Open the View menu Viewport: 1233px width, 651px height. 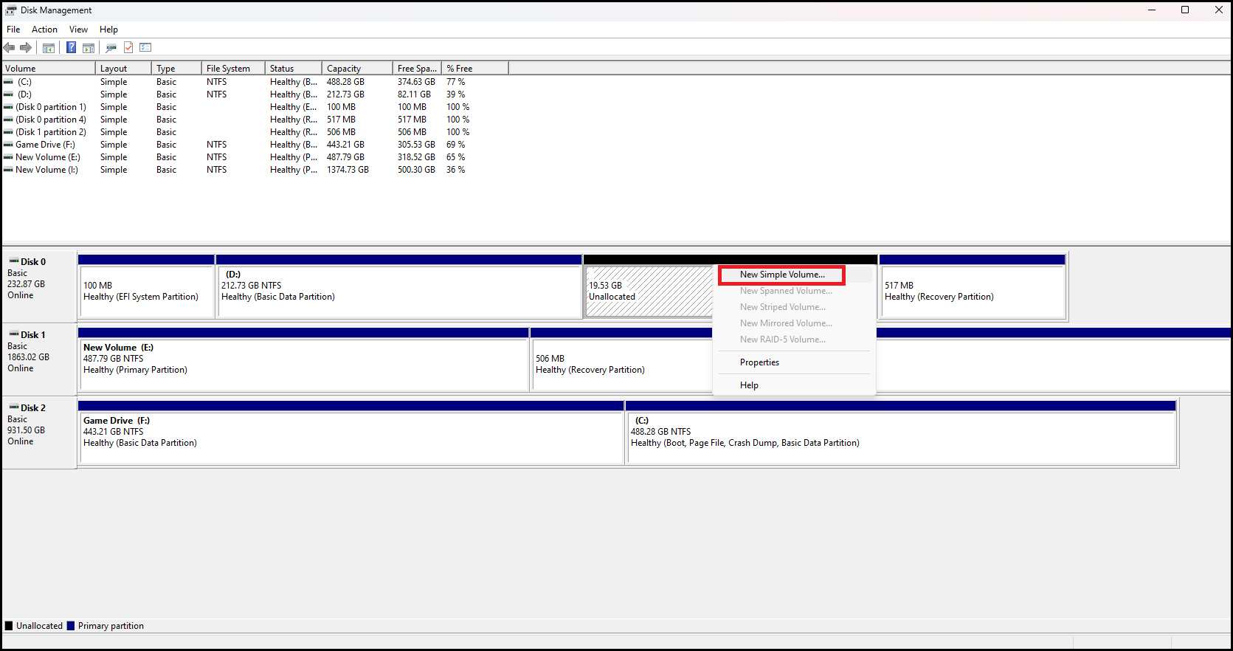pos(78,30)
